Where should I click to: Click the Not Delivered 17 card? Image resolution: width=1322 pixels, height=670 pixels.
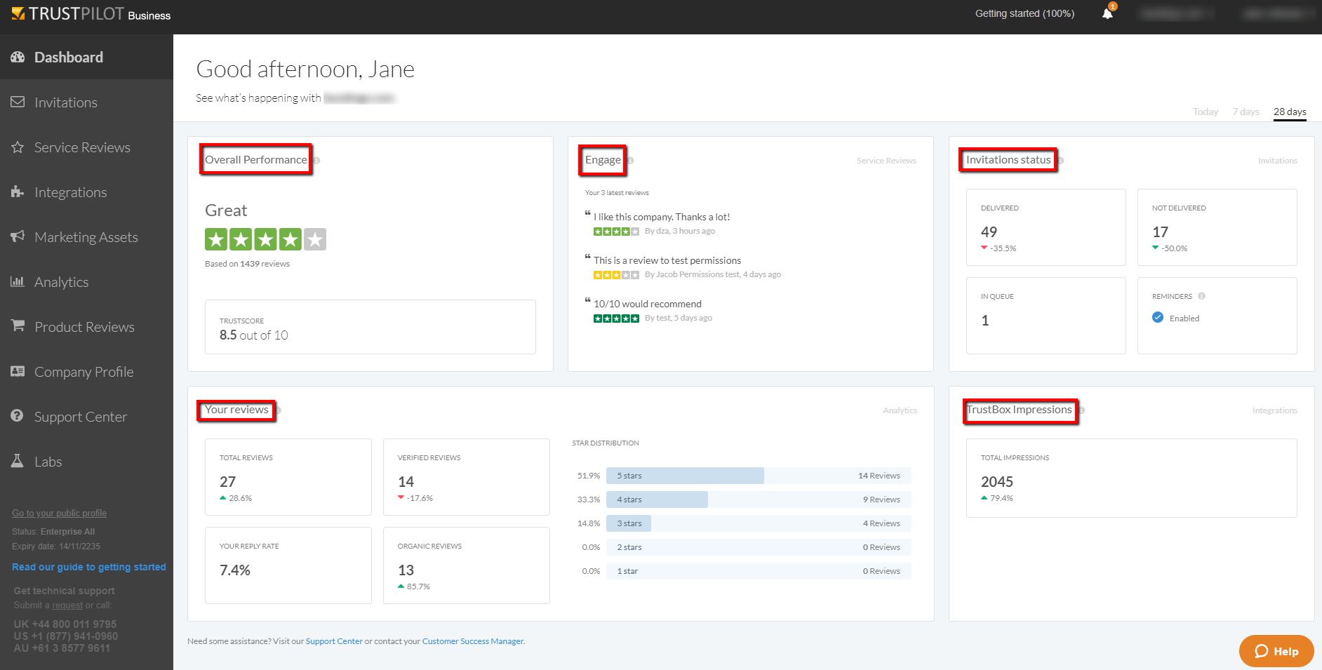[x=1217, y=227]
